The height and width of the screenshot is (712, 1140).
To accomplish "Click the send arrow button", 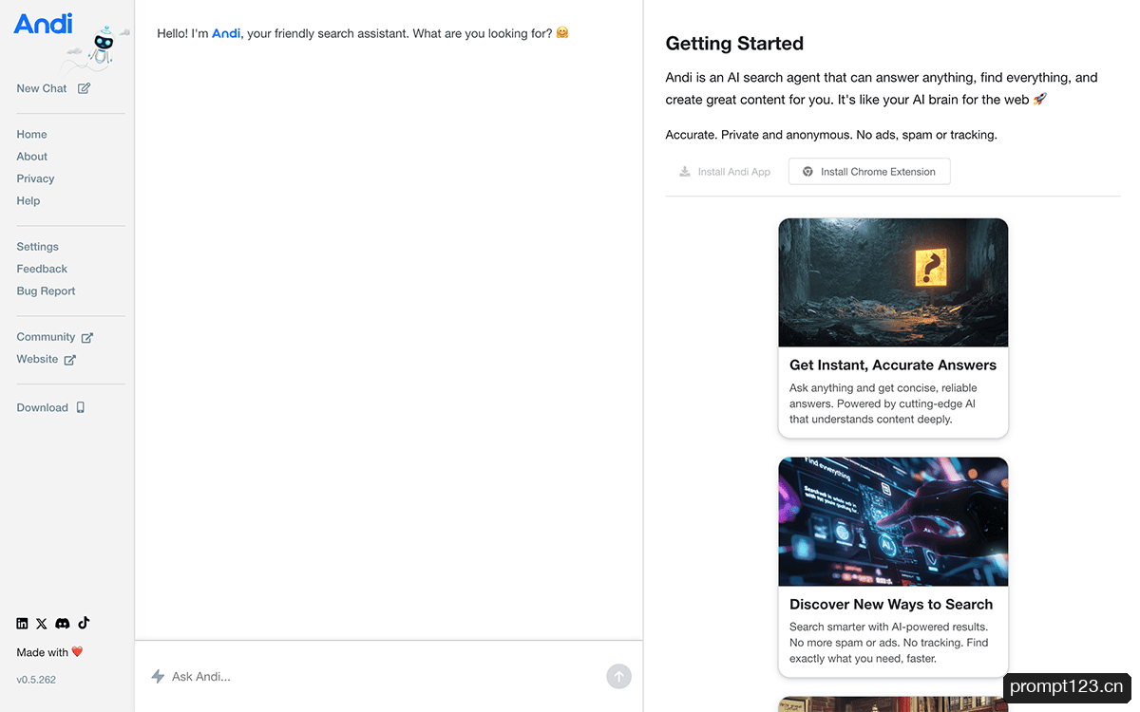I will tap(619, 677).
